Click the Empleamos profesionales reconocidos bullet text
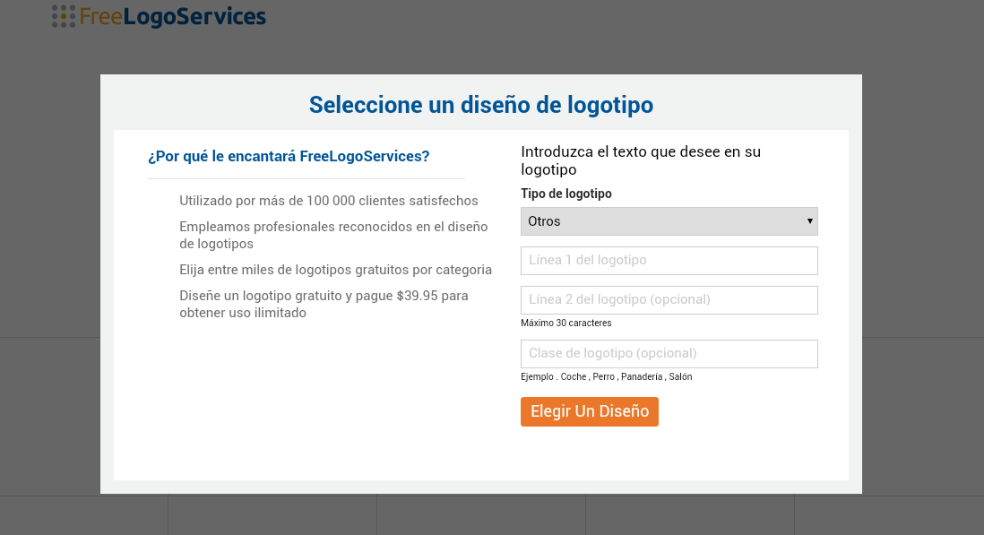Screen dimensions: 984x535 coord(334,235)
